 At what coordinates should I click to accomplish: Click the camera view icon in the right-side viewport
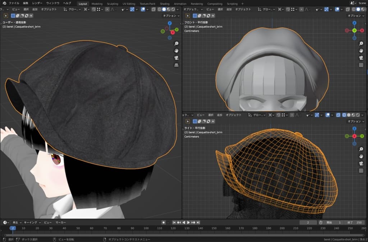[x=361, y=163]
